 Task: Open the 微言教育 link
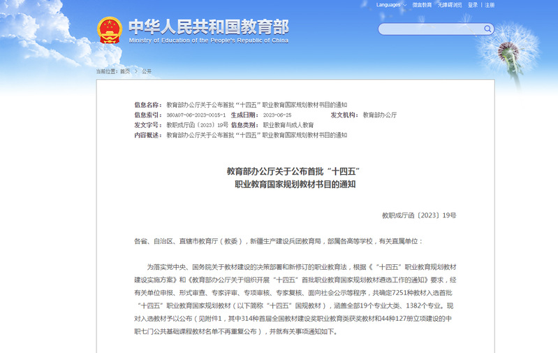(x=422, y=5)
